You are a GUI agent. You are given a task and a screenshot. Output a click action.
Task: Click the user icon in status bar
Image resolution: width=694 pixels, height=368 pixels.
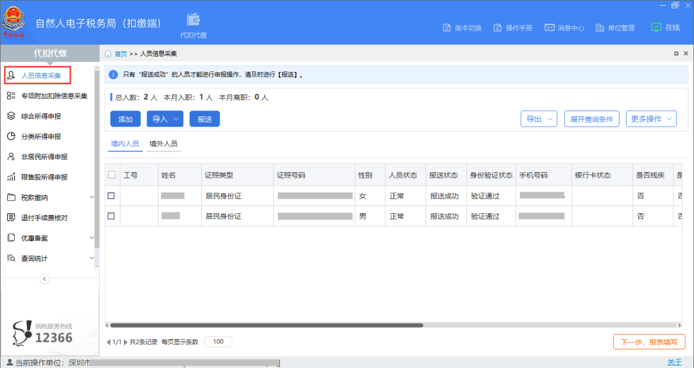9,363
